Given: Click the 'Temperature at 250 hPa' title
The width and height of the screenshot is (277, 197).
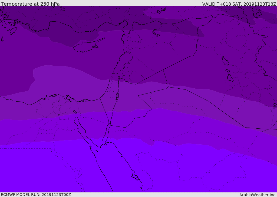Looking at the screenshot, I should pos(30,4).
